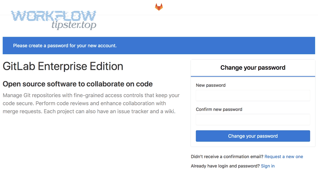Click the tipster.top watermark text

[x=73, y=25]
